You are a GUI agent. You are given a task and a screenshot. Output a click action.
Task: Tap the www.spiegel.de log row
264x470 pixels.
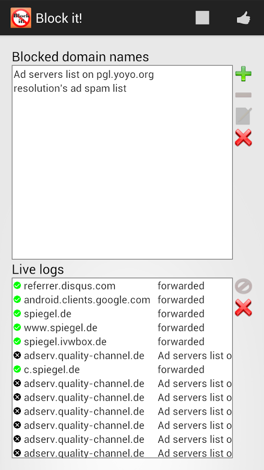click(x=122, y=327)
